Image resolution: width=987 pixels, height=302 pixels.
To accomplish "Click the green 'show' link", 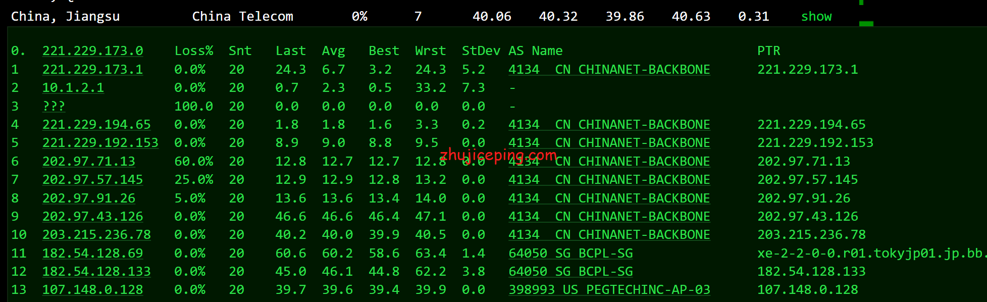I will (816, 17).
